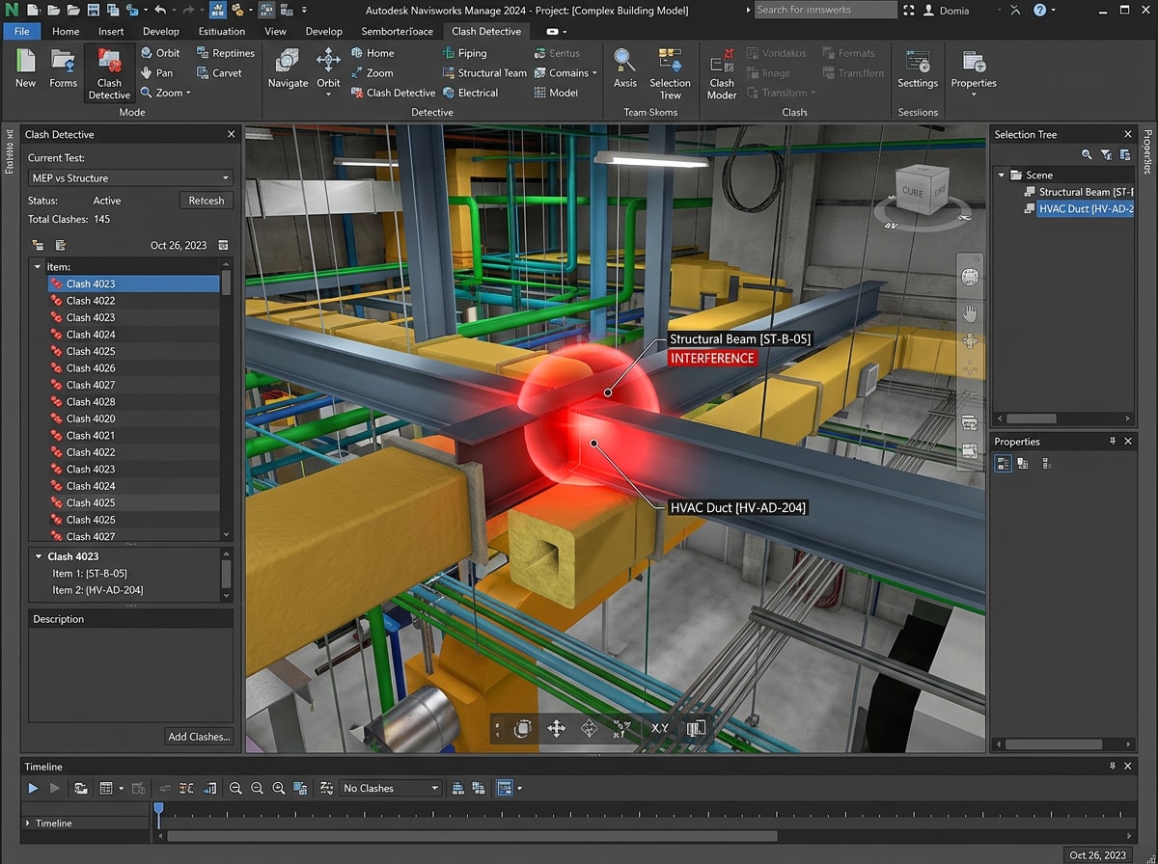
Task: Collapse the Item: list expander
Action: [x=38, y=266]
